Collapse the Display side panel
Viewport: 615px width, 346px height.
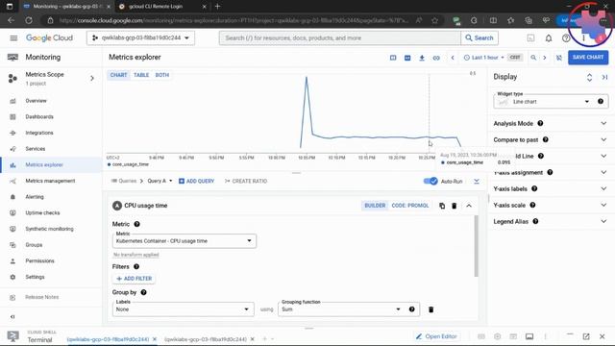pos(604,77)
